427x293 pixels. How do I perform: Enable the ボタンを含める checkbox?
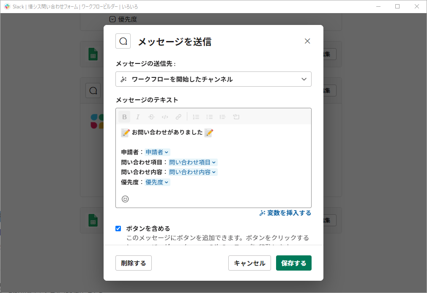(118, 228)
